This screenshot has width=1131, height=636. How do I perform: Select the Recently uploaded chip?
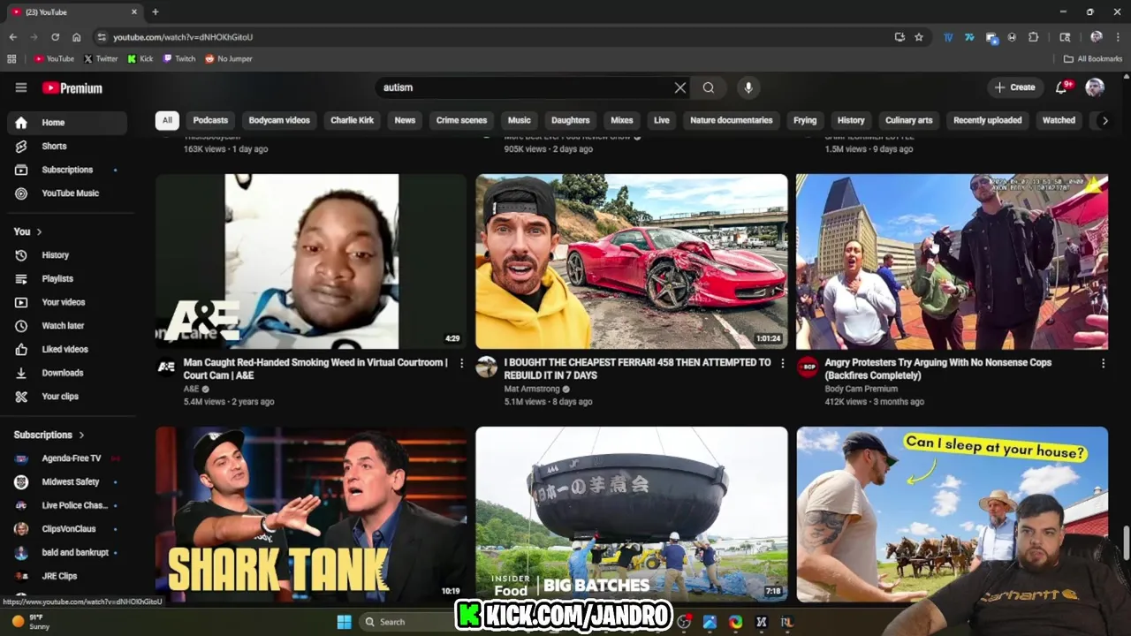(987, 120)
